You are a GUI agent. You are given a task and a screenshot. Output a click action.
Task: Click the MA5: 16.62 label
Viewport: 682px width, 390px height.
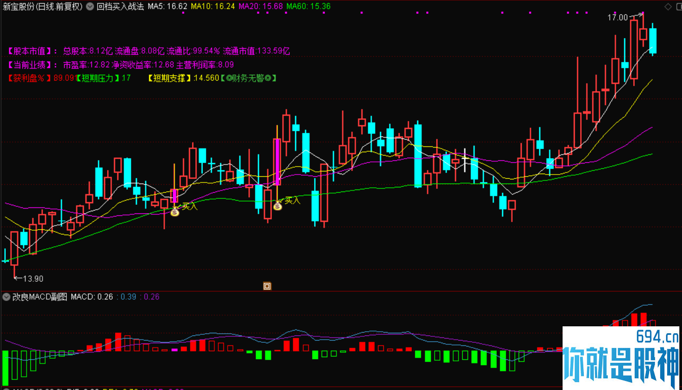click(x=167, y=6)
